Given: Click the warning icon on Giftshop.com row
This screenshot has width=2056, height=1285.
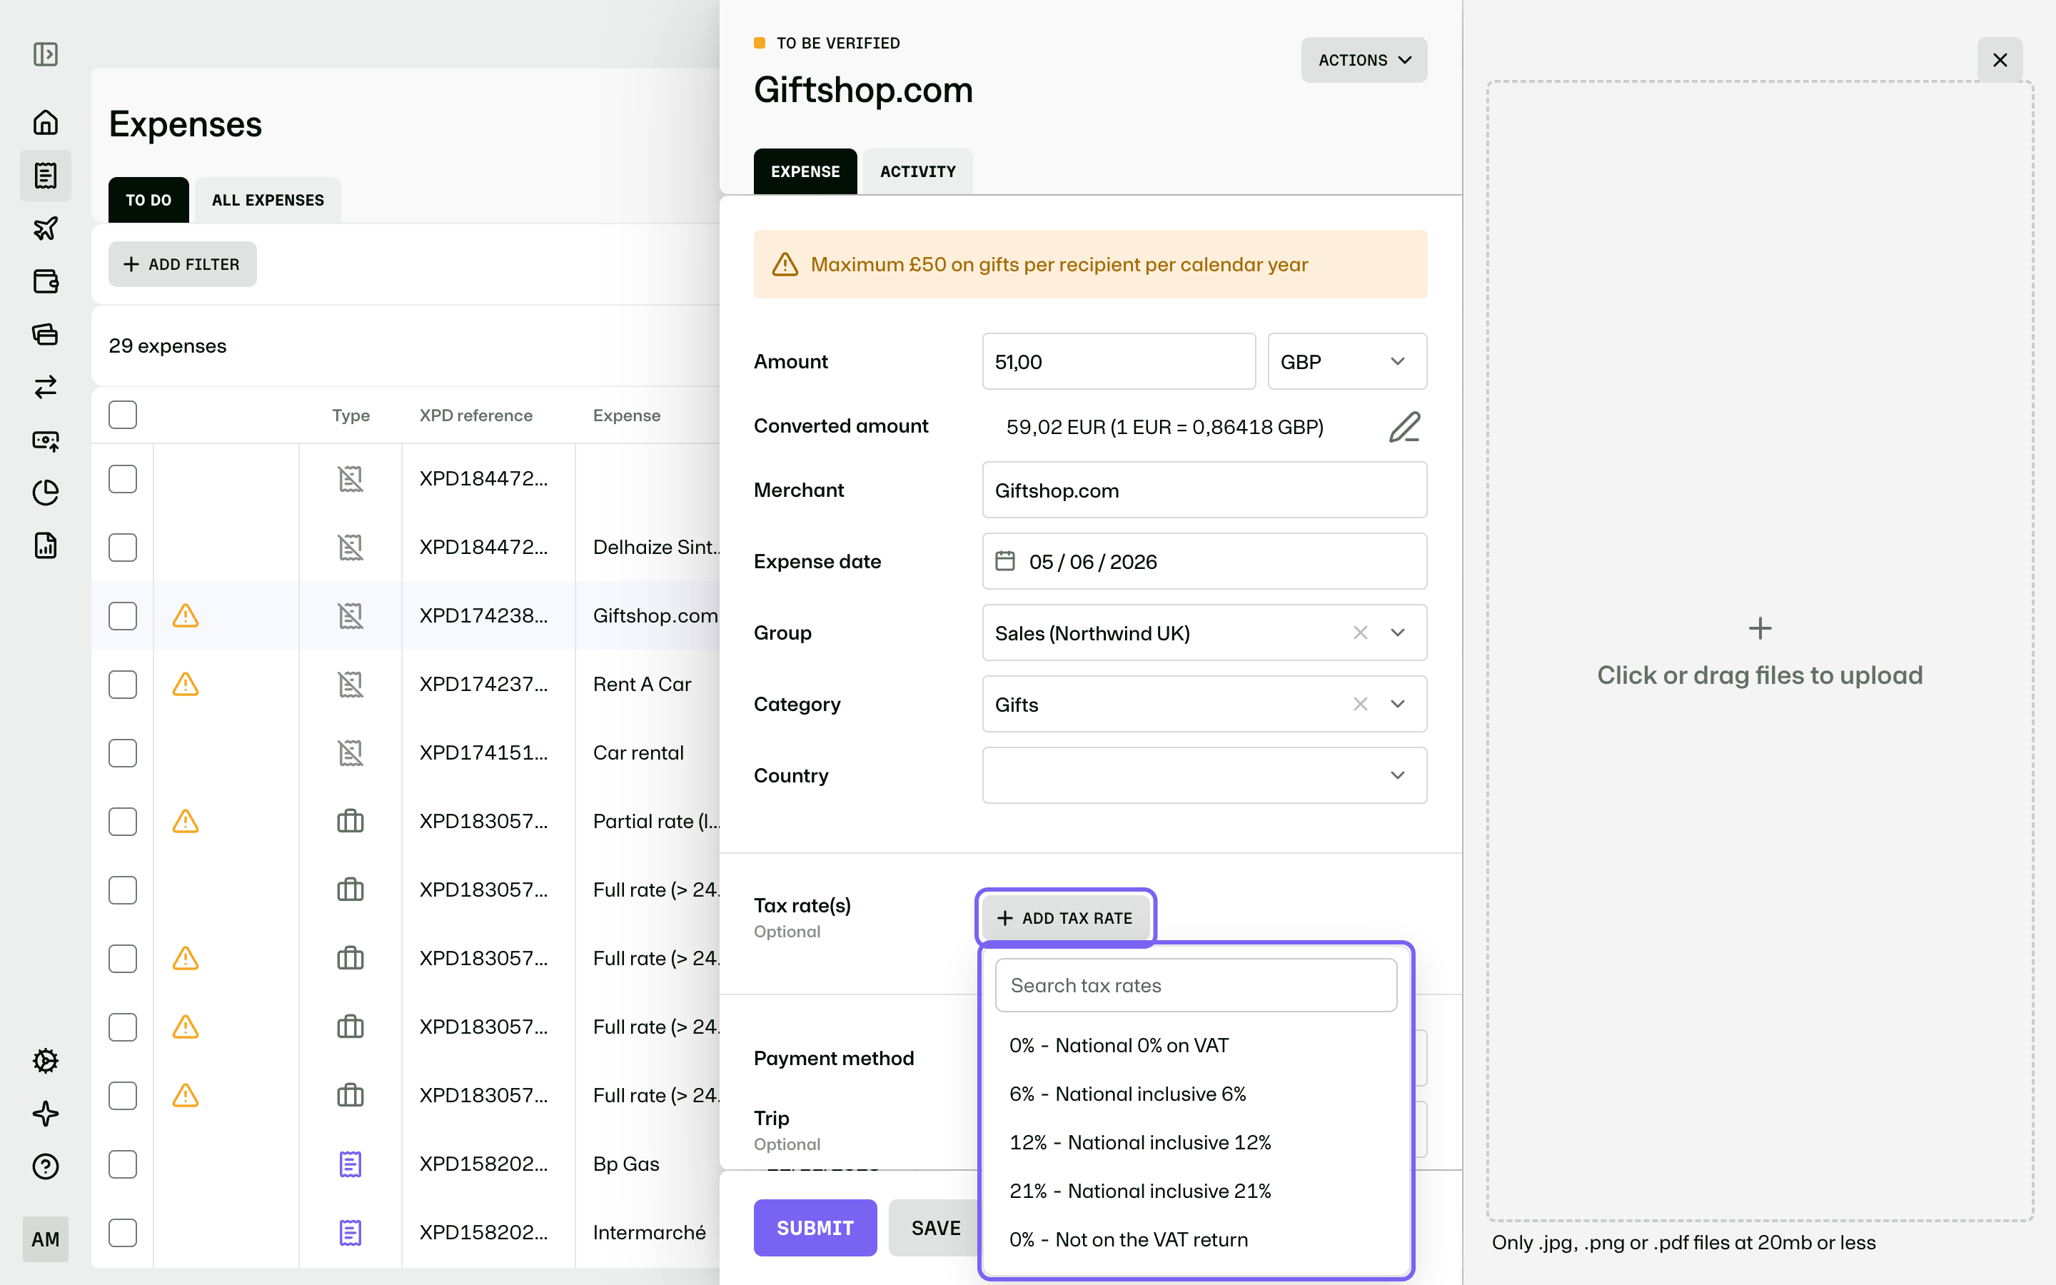Looking at the screenshot, I should click(x=185, y=615).
